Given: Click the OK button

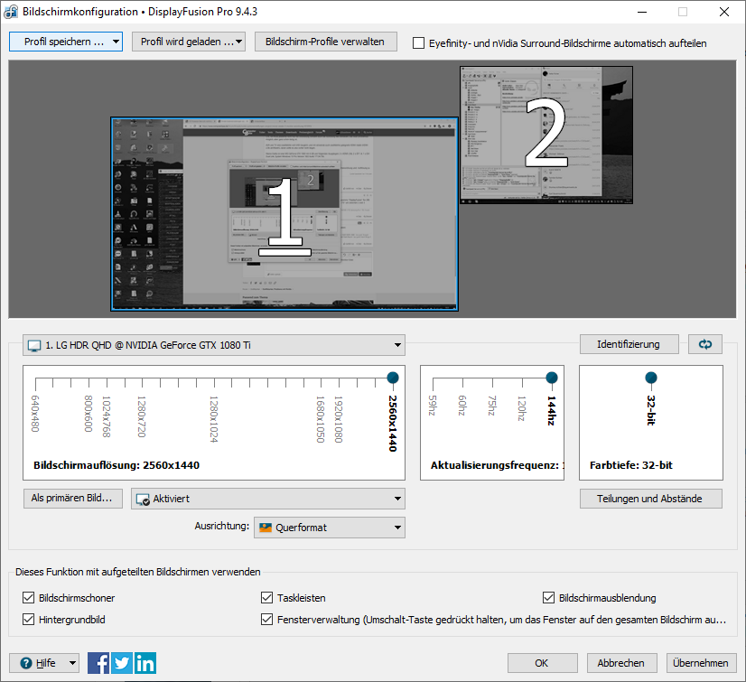Looking at the screenshot, I should coord(543,663).
